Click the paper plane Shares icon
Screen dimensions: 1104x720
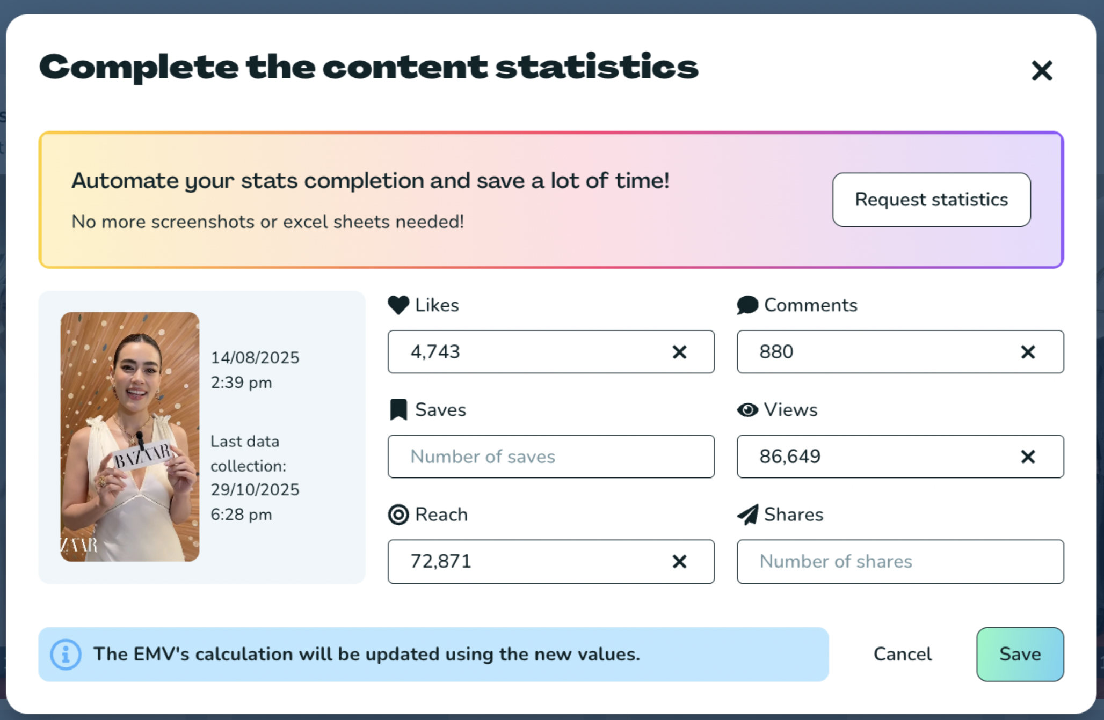click(747, 515)
